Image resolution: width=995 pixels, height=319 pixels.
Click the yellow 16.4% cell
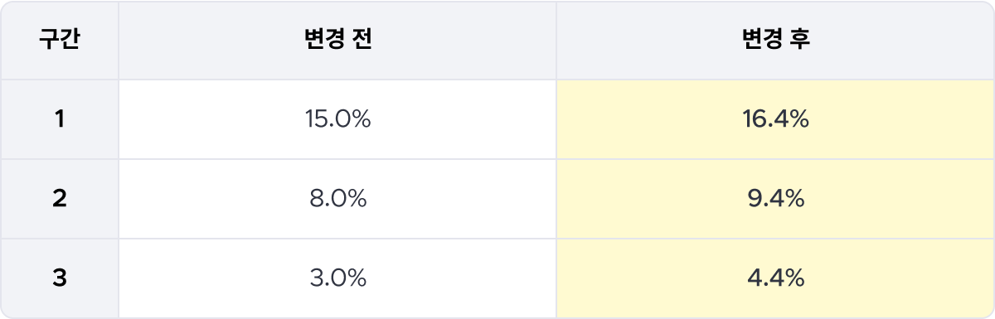click(x=775, y=120)
